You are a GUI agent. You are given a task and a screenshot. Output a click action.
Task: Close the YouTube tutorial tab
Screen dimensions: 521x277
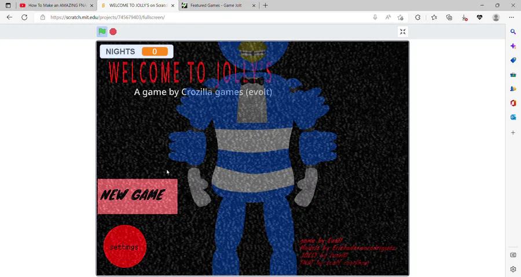click(x=91, y=5)
